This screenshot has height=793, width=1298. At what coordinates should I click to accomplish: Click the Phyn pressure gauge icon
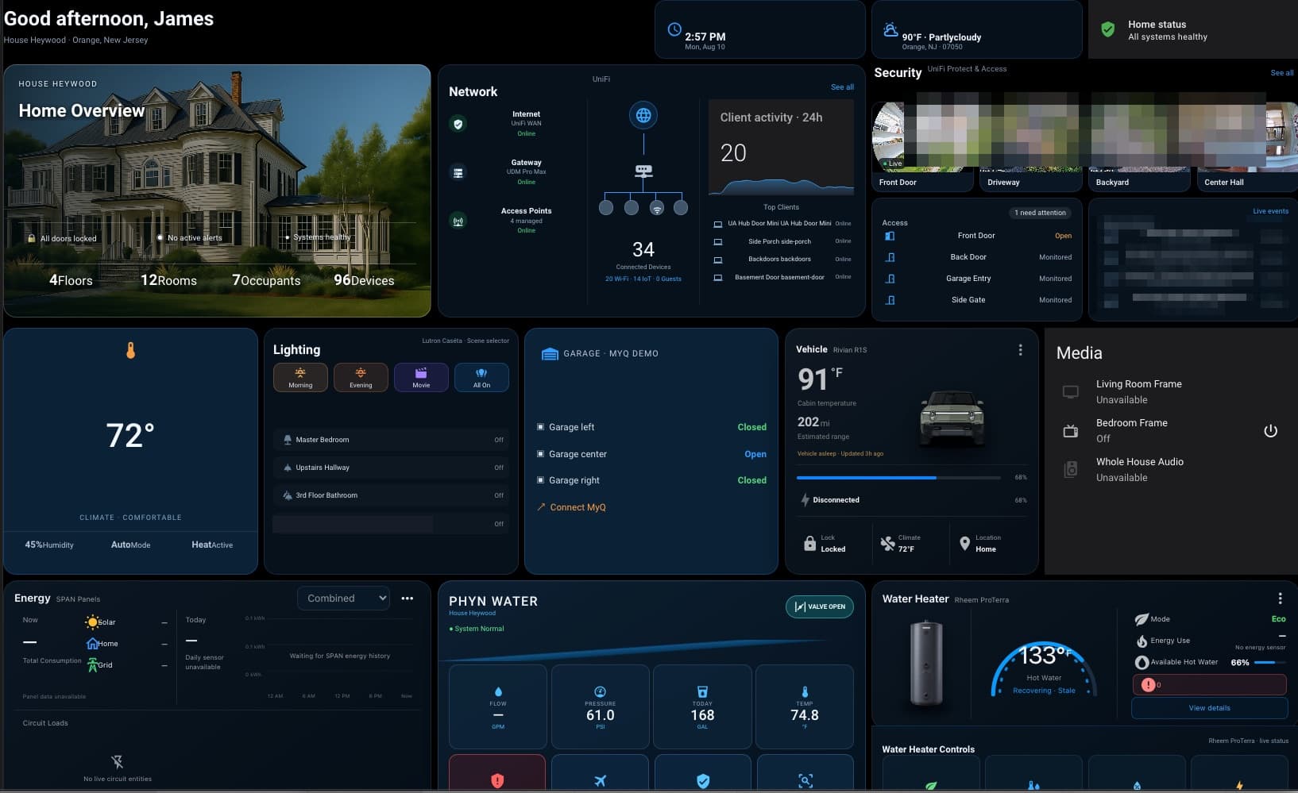pyautogui.click(x=600, y=691)
